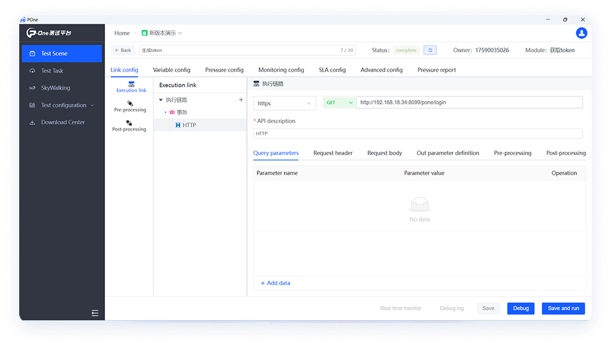Open the https protocol dropdown
Viewport: 611px width, 346px height.
pyautogui.click(x=284, y=103)
